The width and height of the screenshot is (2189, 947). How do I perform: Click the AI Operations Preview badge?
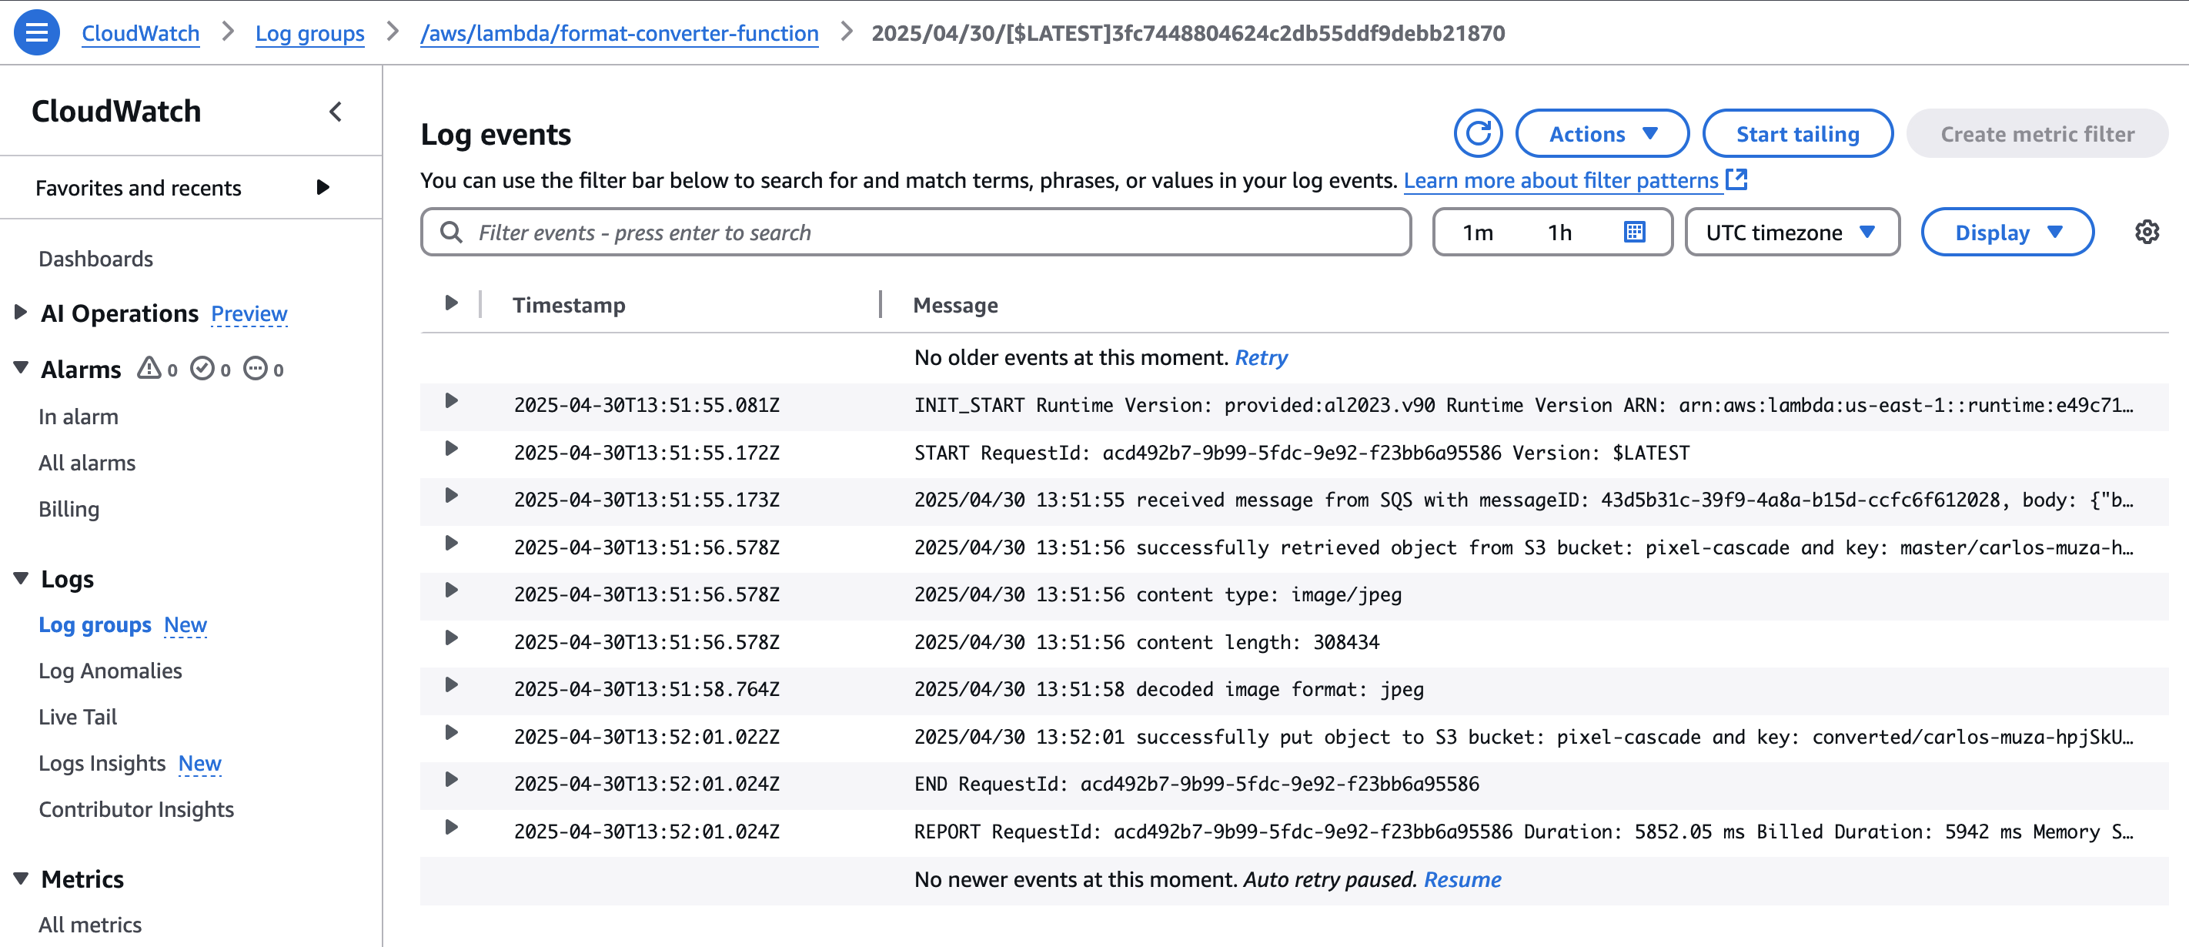coord(249,313)
